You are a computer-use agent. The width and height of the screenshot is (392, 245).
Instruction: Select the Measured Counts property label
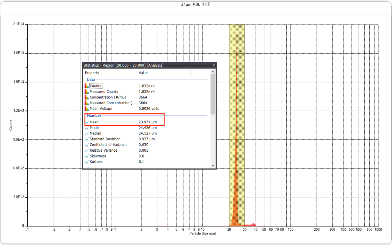104,92
